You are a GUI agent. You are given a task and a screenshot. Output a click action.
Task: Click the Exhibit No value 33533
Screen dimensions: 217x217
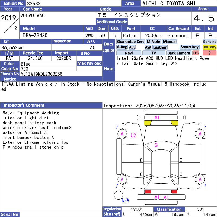click(x=34, y=4)
